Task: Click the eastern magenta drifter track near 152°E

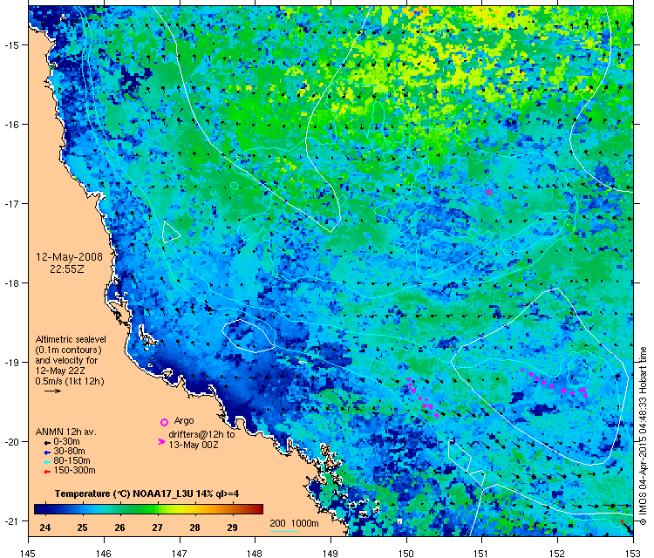Action: (x=555, y=383)
